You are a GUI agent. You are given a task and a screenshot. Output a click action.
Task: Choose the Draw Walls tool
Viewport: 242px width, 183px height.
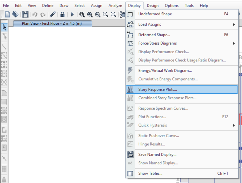click(x=4, y=130)
